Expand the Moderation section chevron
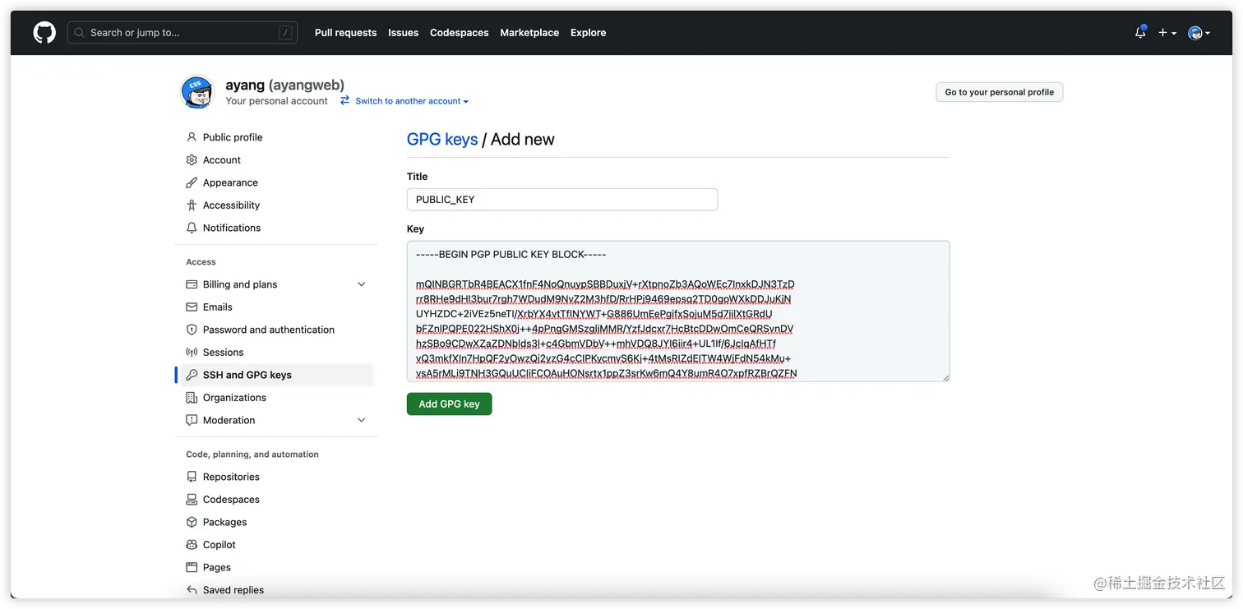 361,420
